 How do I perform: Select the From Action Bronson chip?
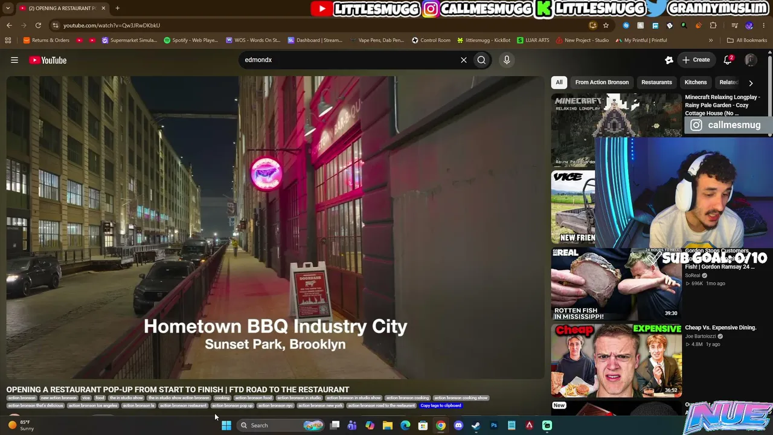click(602, 82)
